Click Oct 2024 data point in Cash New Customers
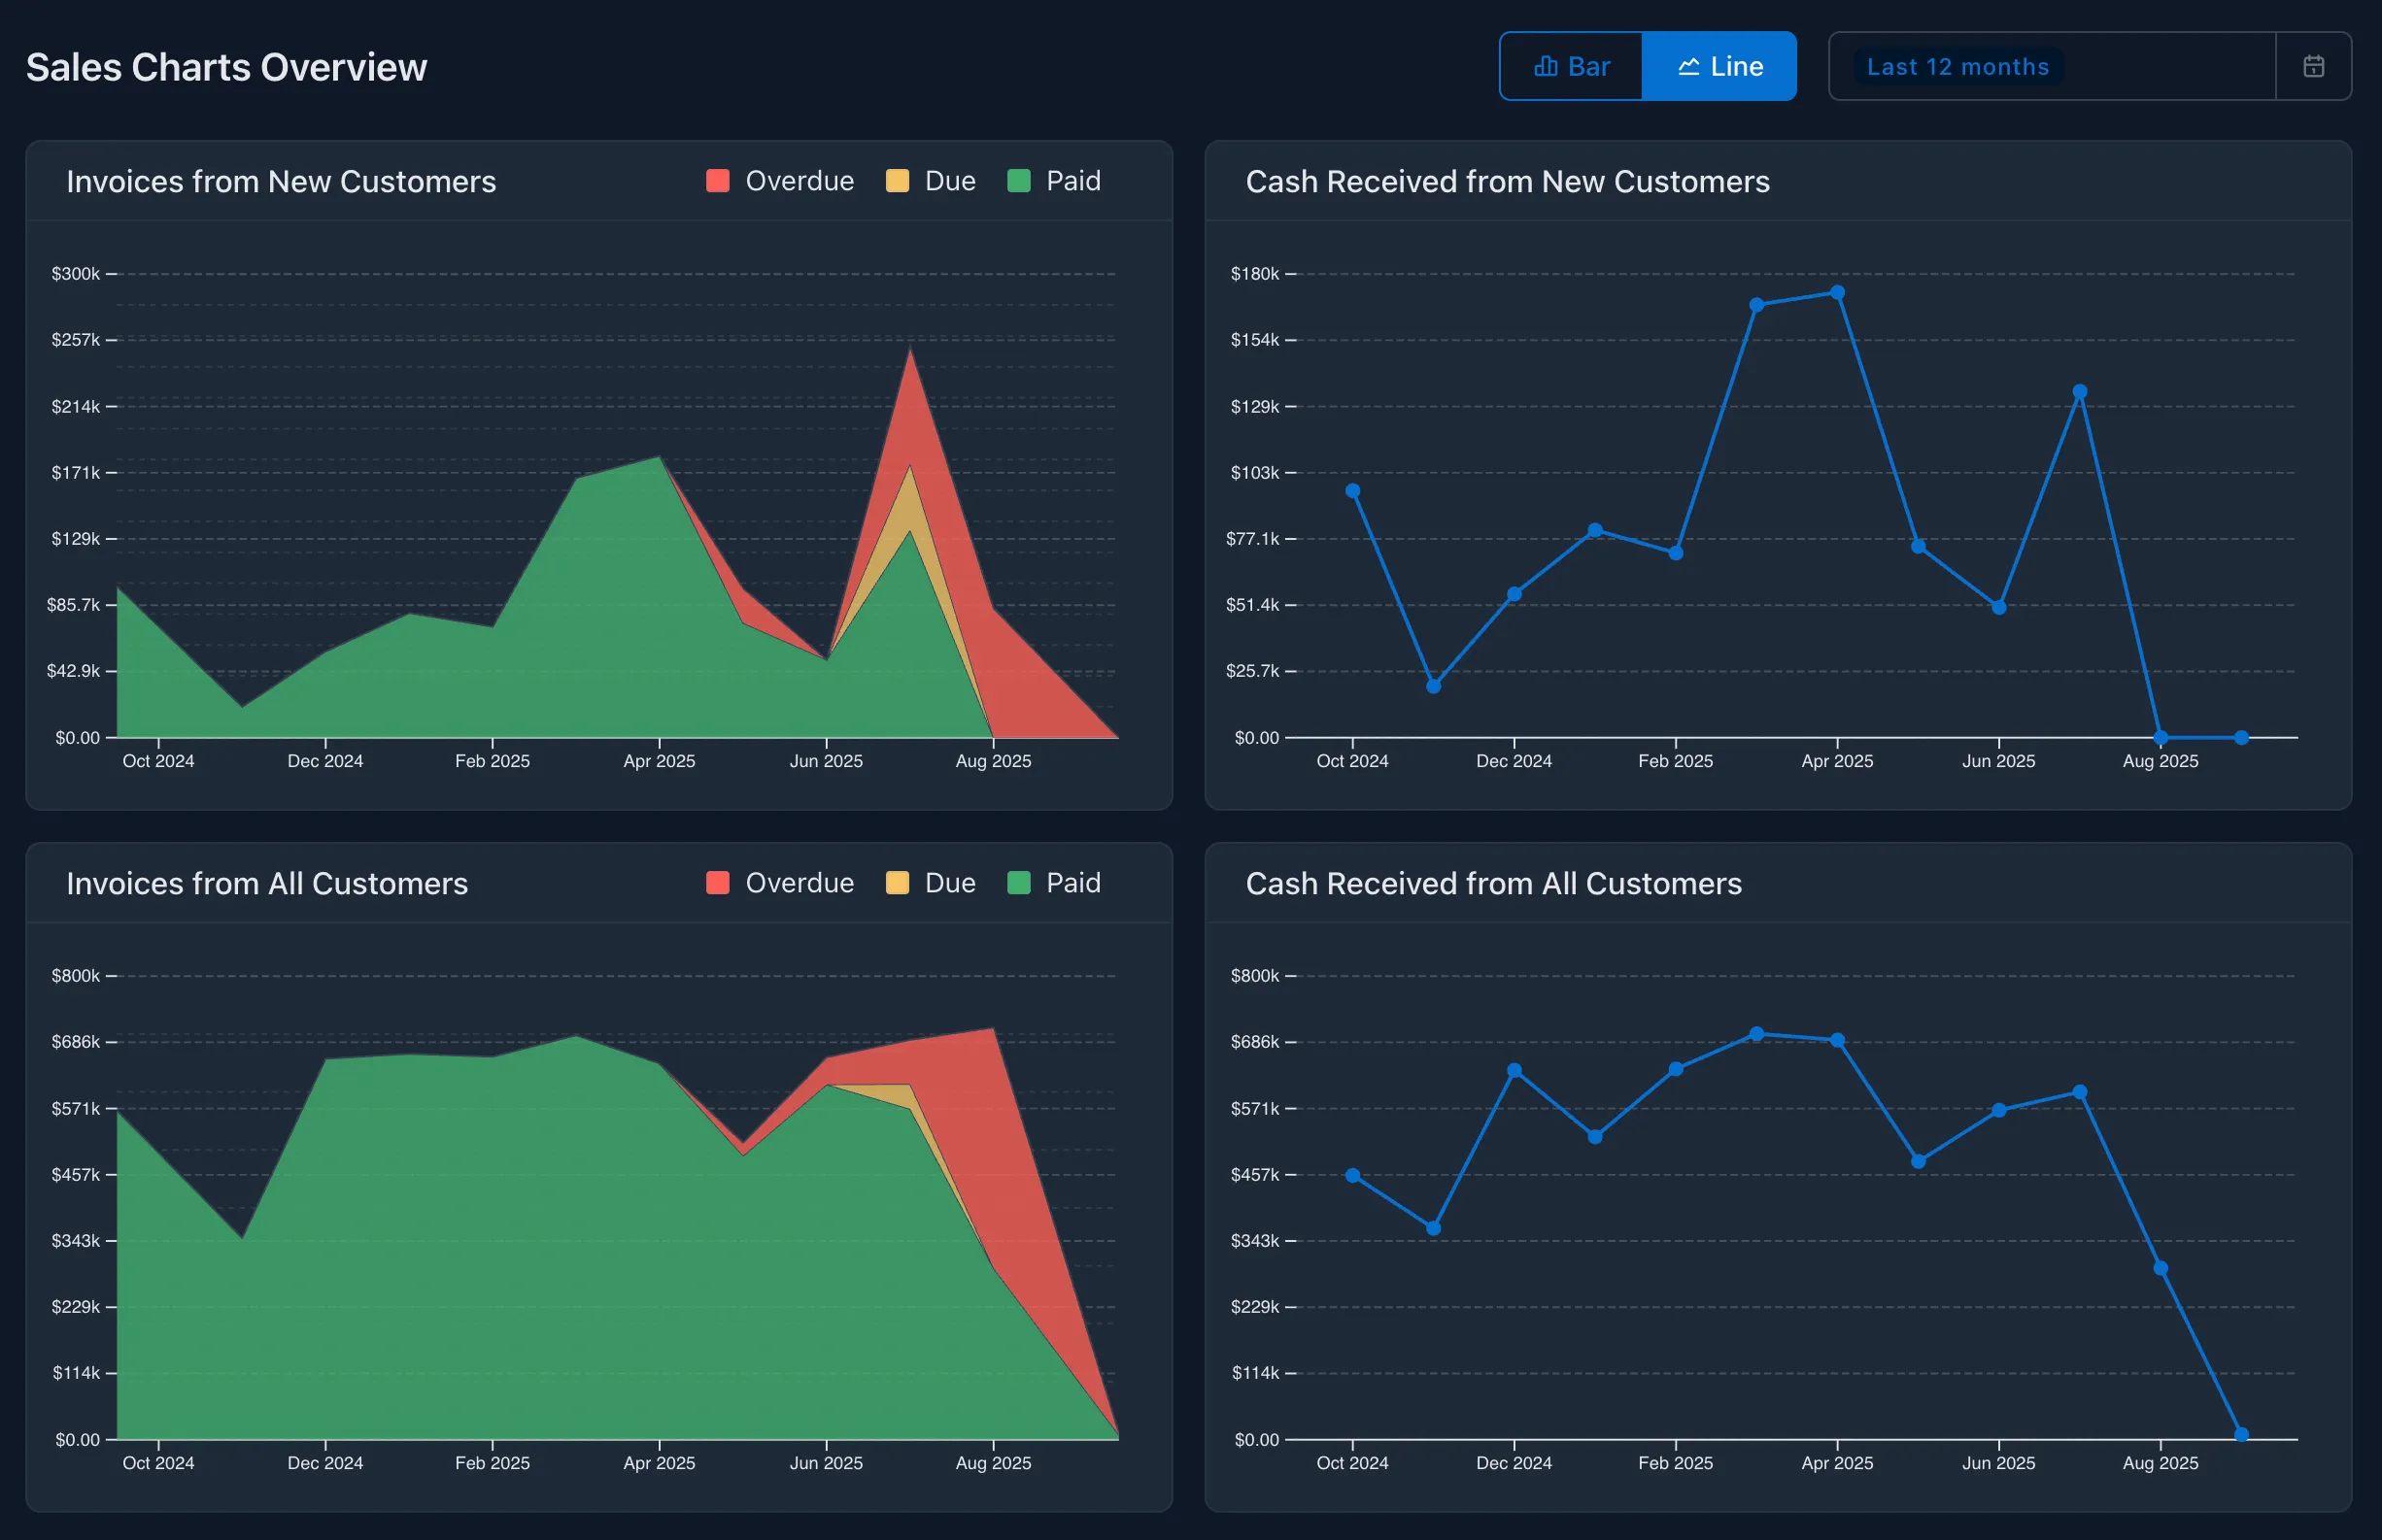2382x1540 pixels. click(x=1352, y=491)
